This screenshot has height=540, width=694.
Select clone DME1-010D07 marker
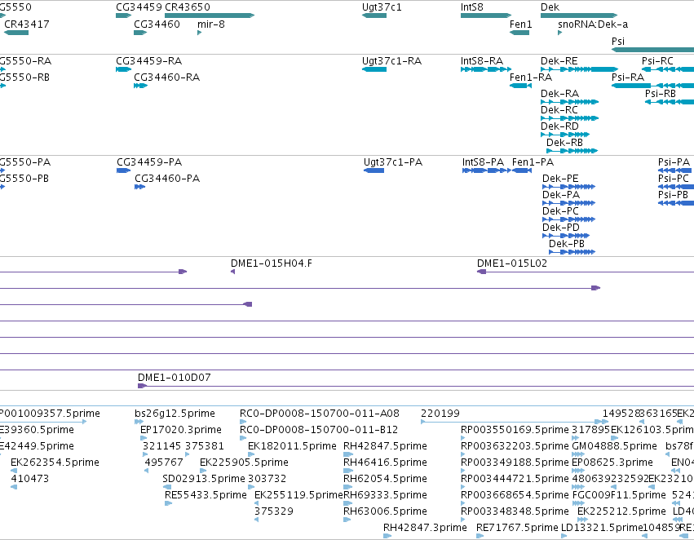(142, 386)
